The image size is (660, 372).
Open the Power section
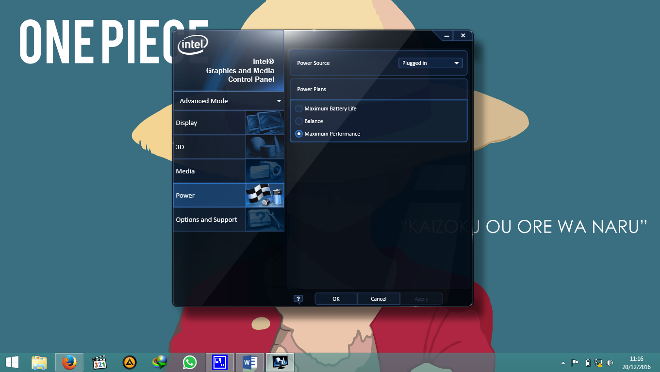click(x=229, y=195)
